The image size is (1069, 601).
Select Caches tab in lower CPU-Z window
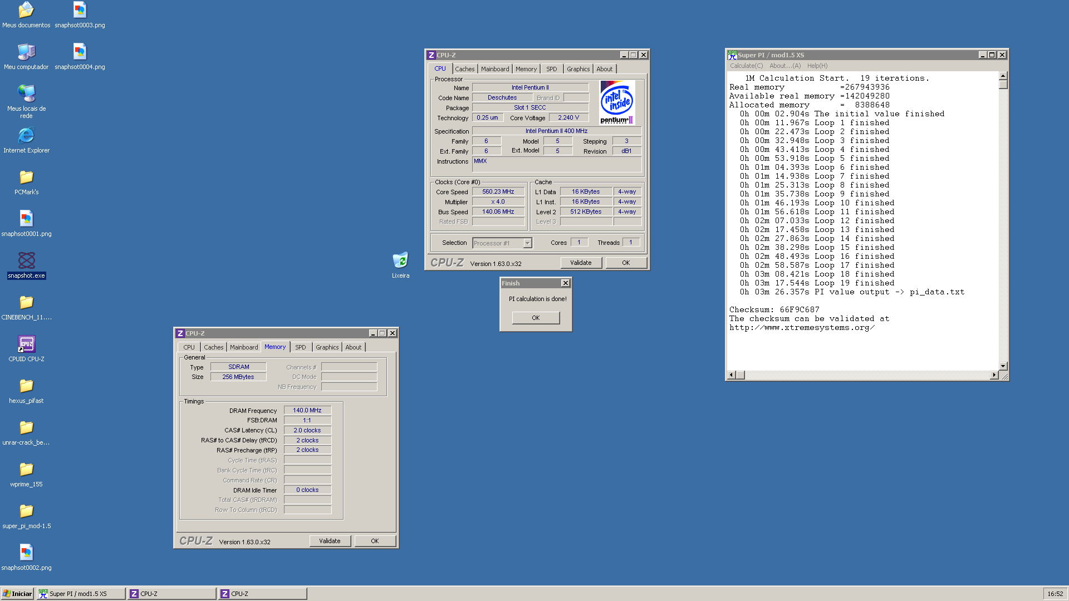click(x=213, y=347)
